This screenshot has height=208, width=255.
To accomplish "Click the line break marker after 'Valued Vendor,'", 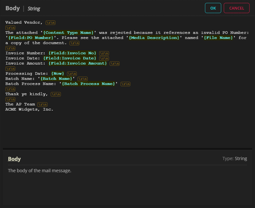I will pos(50,23).
